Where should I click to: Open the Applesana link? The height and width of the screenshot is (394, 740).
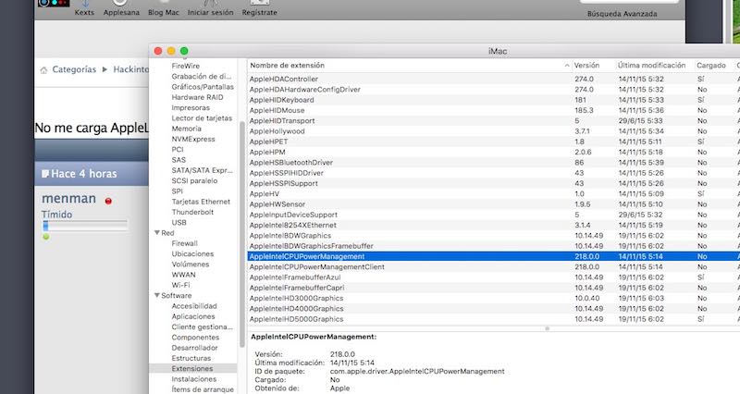click(121, 12)
